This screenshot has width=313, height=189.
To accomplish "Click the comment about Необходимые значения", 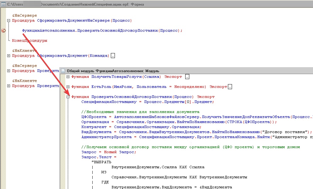I will pos(140,112).
